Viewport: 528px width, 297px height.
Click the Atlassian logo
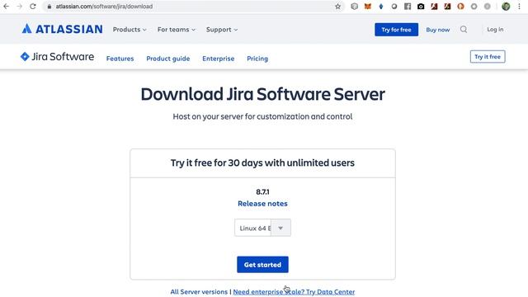point(63,30)
